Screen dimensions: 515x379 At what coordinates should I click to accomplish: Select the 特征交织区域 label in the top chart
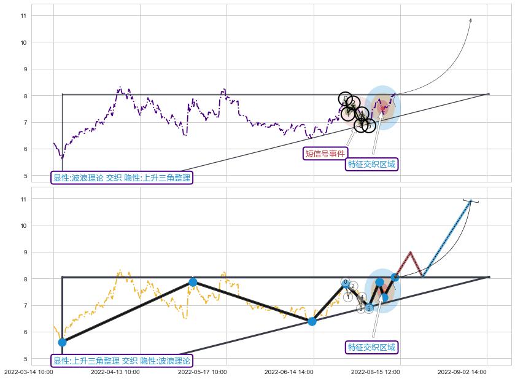tap(372, 164)
